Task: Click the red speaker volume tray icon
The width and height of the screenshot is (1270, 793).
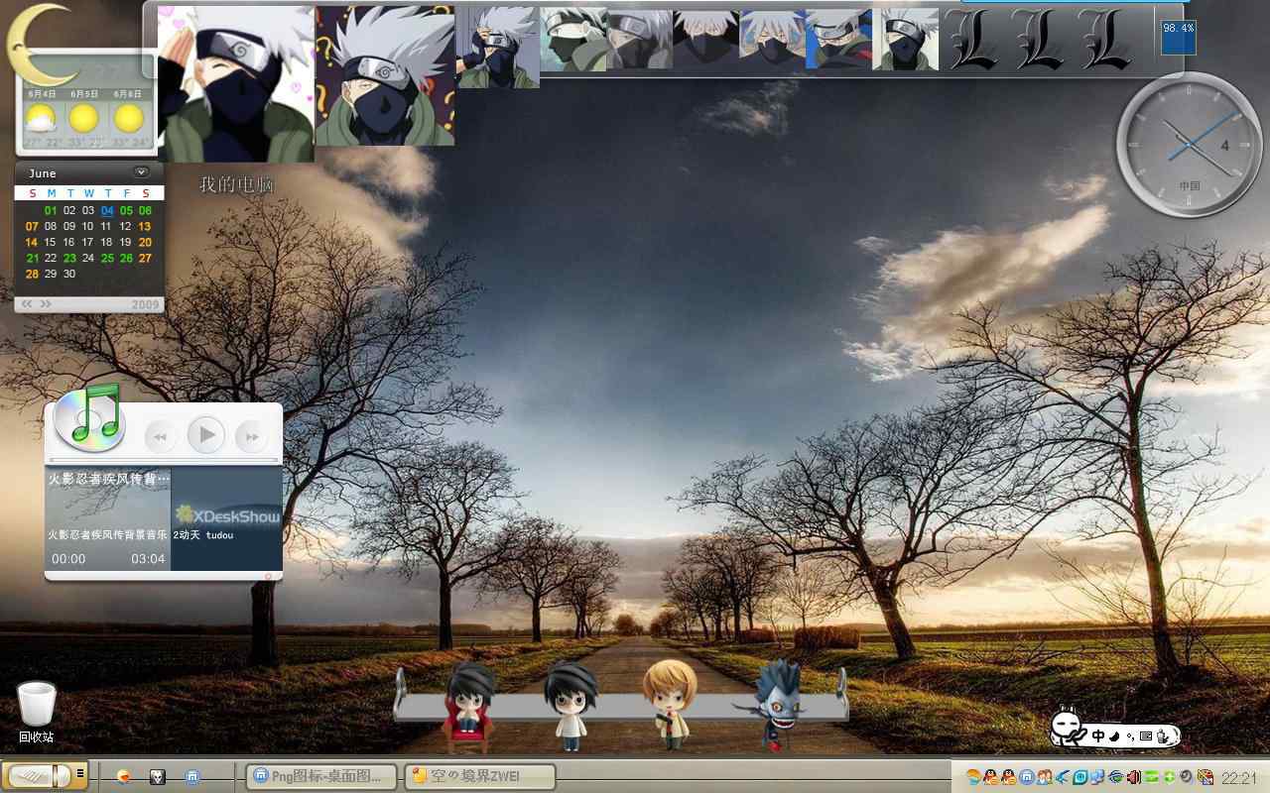Action: (x=1134, y=777)
